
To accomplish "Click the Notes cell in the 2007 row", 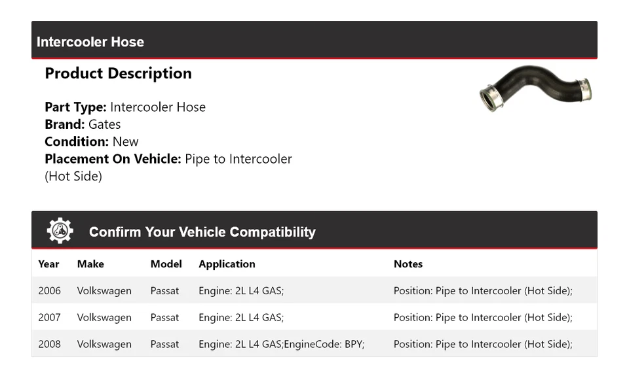I will pyautogui.click(x=483, y=318).
